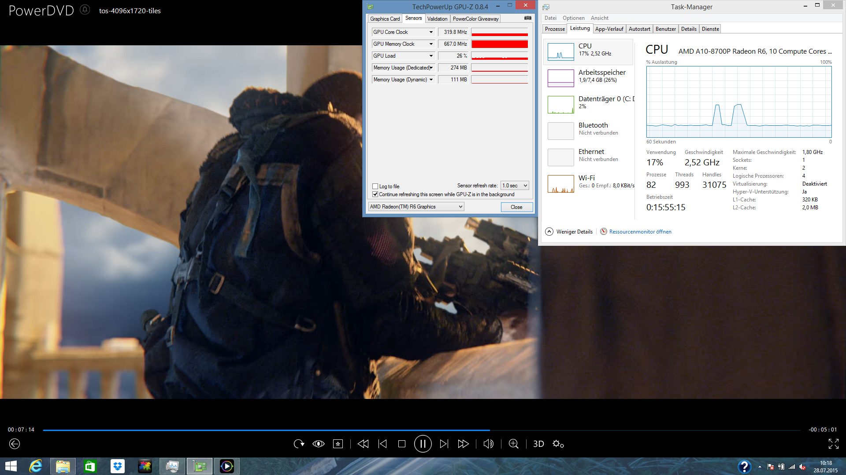
Task: Switch to Autostart tab
Action: [639, 29]
